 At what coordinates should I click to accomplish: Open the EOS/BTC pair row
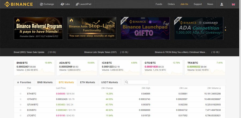tap(120, 110)
